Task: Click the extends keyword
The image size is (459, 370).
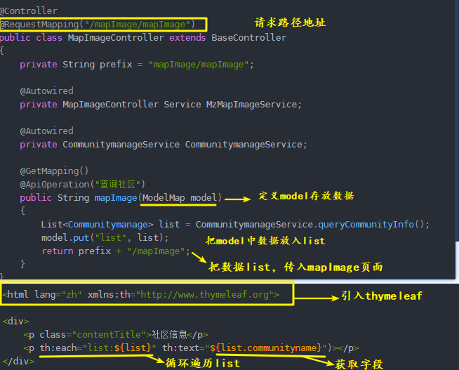Action: (x=187, y=38)
